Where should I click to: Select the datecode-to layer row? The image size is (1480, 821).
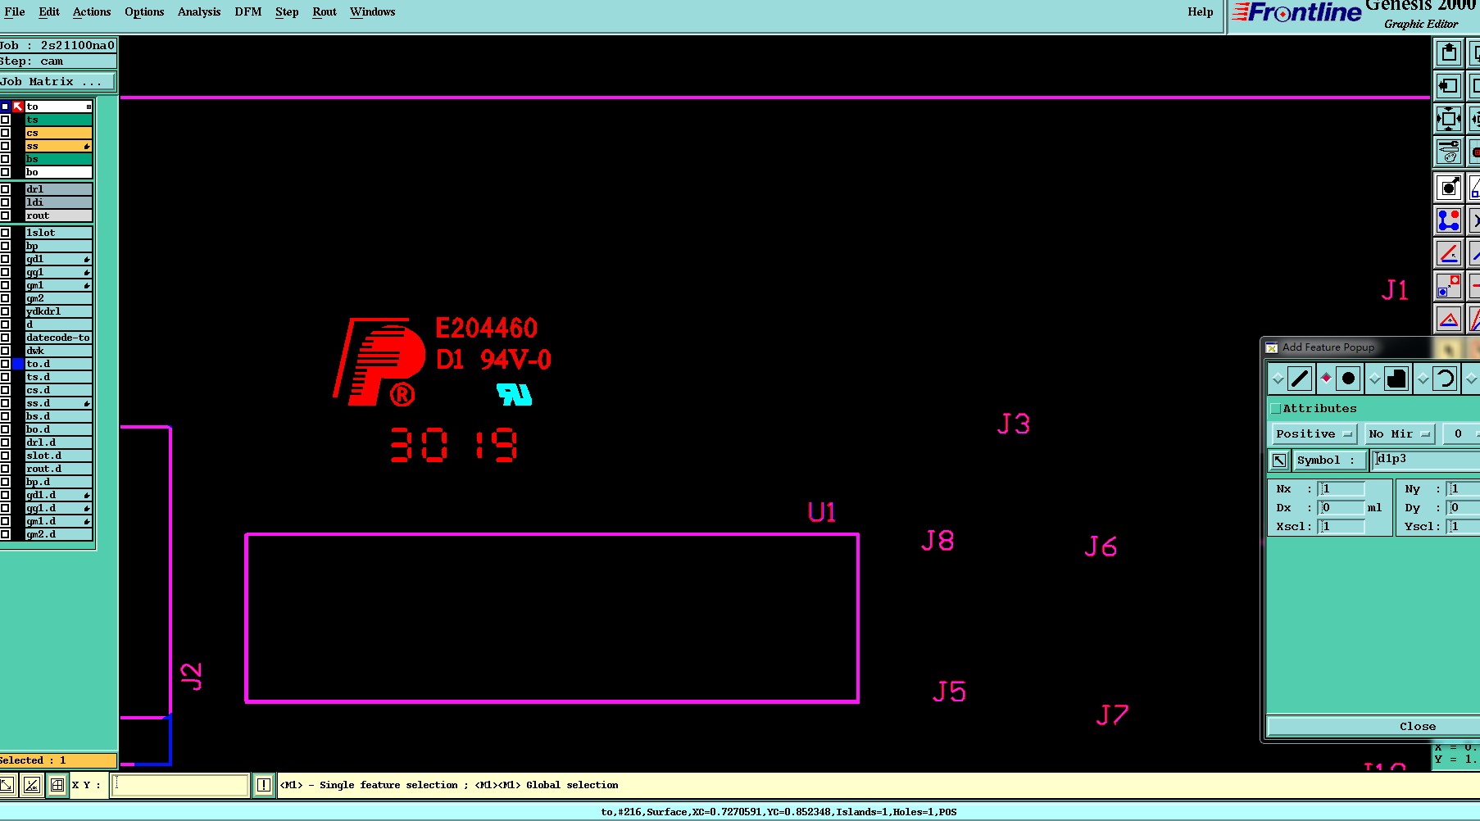58,338
